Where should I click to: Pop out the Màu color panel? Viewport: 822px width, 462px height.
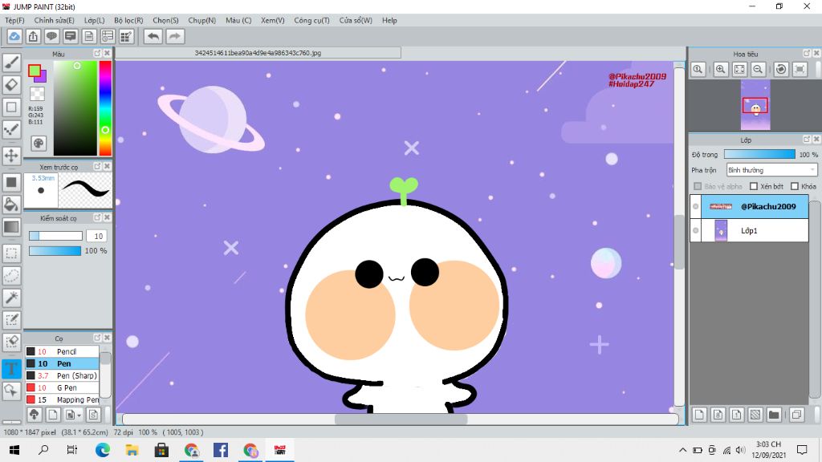coord(97,54)
